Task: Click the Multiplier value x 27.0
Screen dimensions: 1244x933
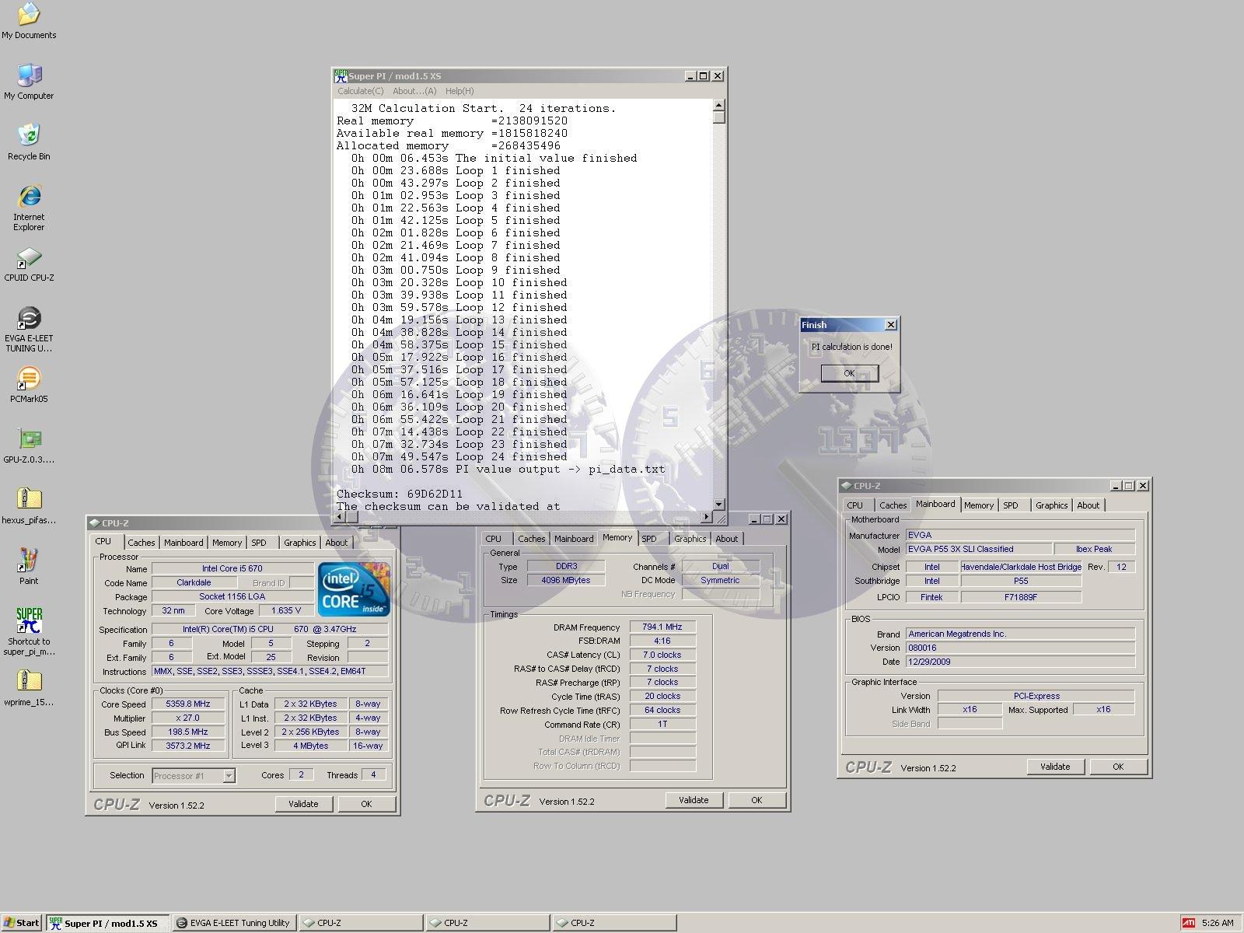Action: pos(188,718)
